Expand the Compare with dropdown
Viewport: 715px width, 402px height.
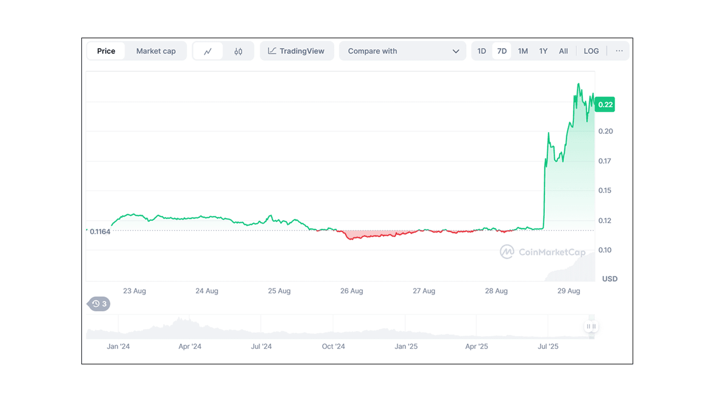click(403, 51)
